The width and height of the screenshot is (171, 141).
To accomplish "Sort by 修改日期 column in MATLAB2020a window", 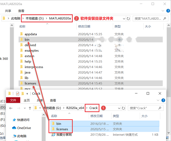I will (x=84, y=26).
